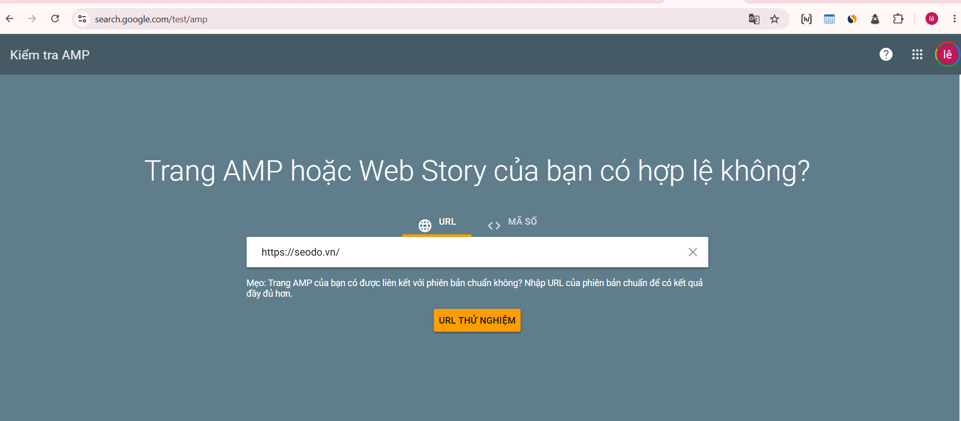Click the Kiểm tra AMP title

click(x=50, y=55)
